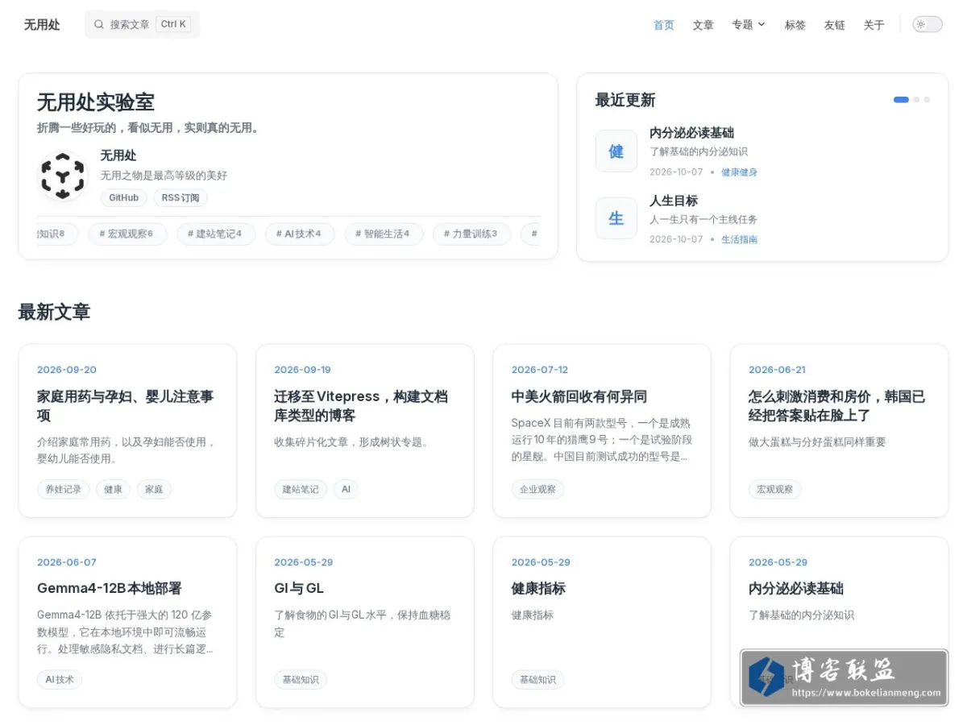Open article Gemma4-12B本地部署
The width and height of the screenshot is (967, 725).
pyautogui.click(x=110, y=588)
